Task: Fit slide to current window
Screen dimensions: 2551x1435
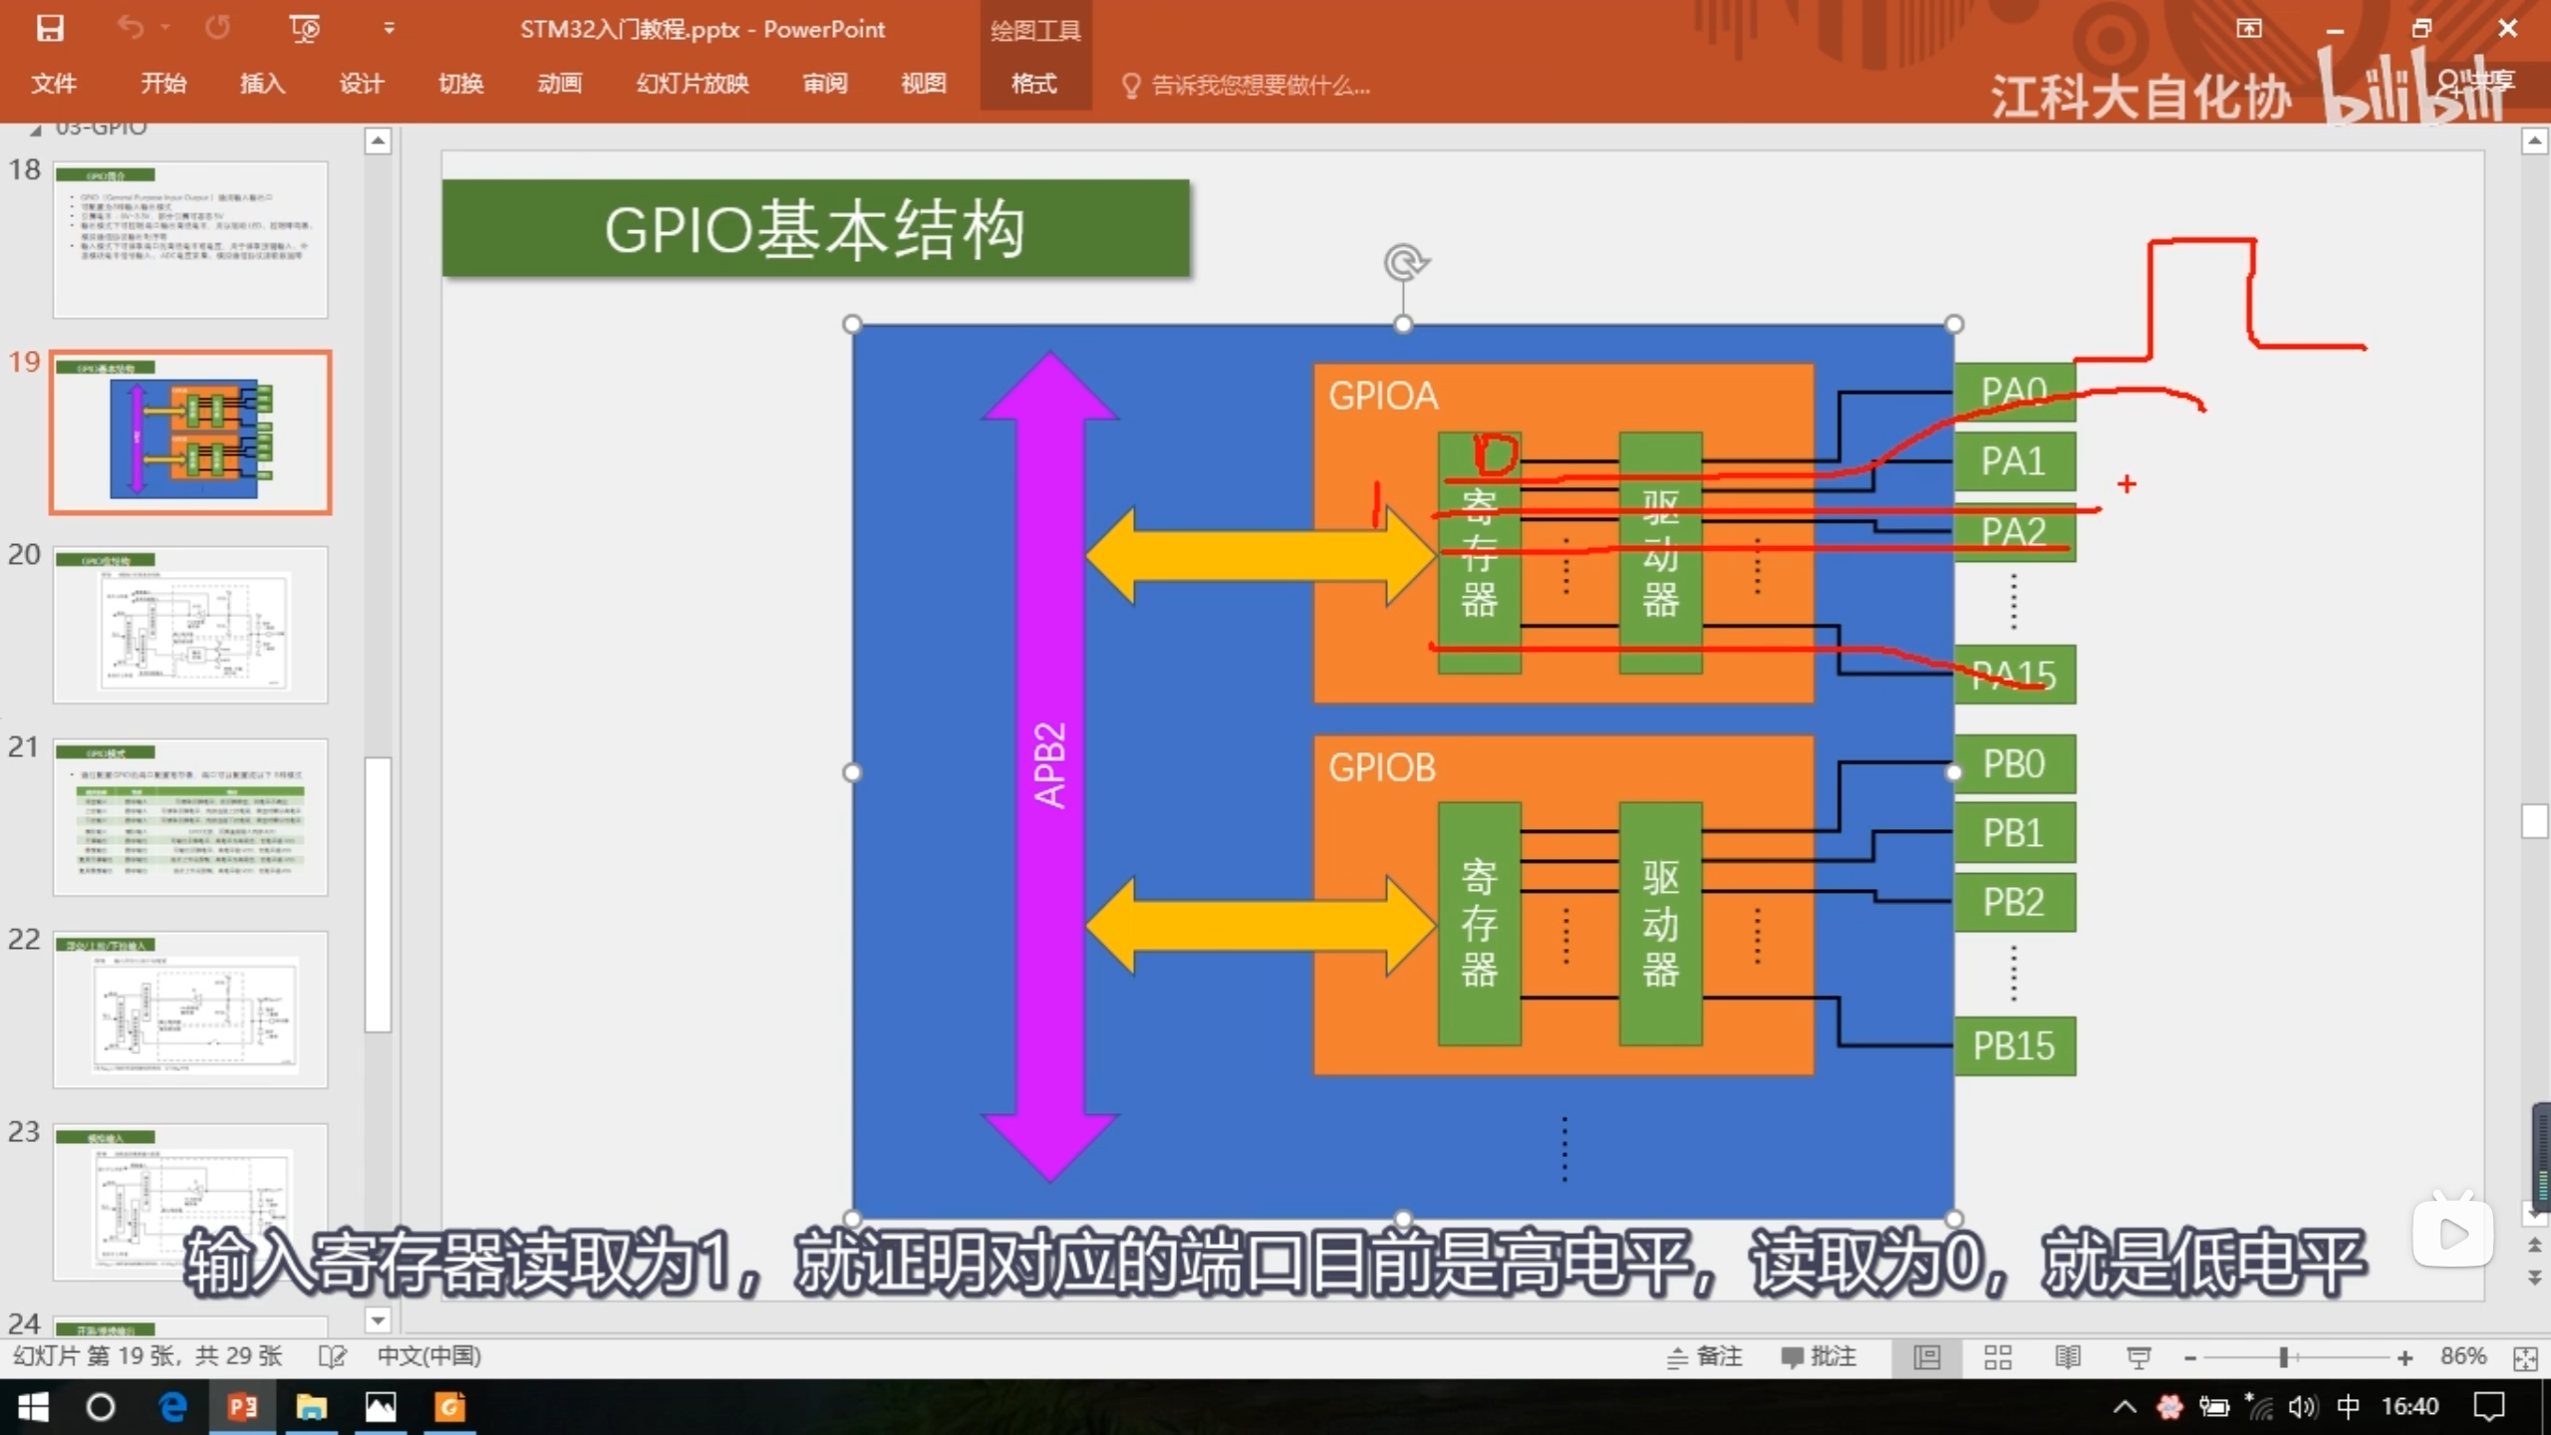Action: tap(2525, 1358)
